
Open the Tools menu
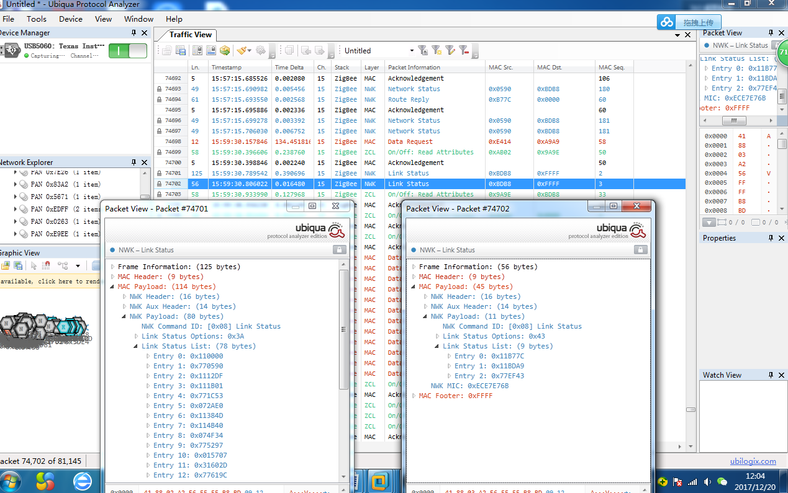click(x=37, y=19)
